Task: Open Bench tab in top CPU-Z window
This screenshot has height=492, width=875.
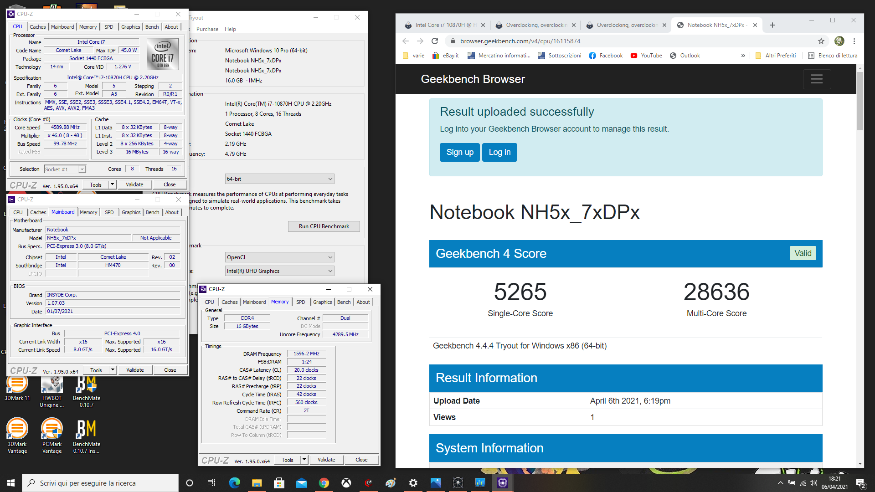Action: [152, 27]
